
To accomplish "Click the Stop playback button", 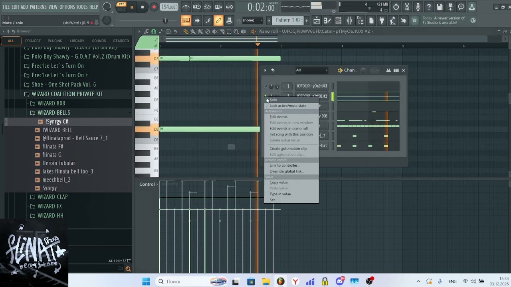I will pyautogui.click(x=143, y=7).
